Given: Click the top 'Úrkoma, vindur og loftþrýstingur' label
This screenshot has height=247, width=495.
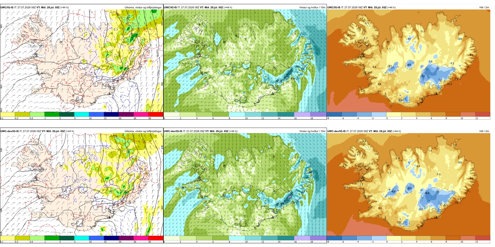Looking at the screenshot, I should tap(143, 8).
